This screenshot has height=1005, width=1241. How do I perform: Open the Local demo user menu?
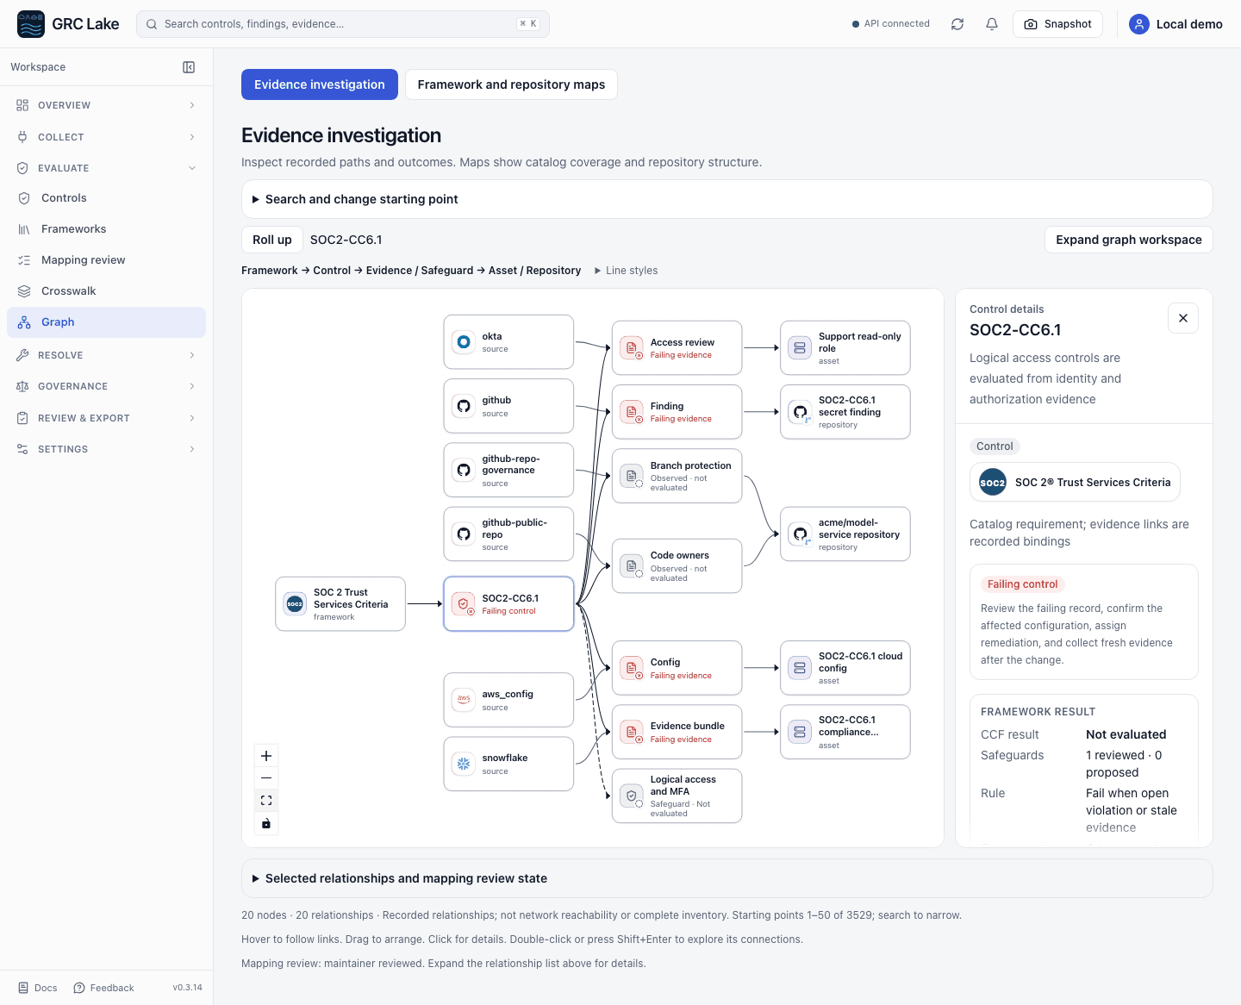(1176, 24)
